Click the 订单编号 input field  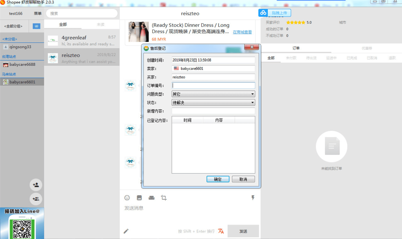tap(213, 85)
